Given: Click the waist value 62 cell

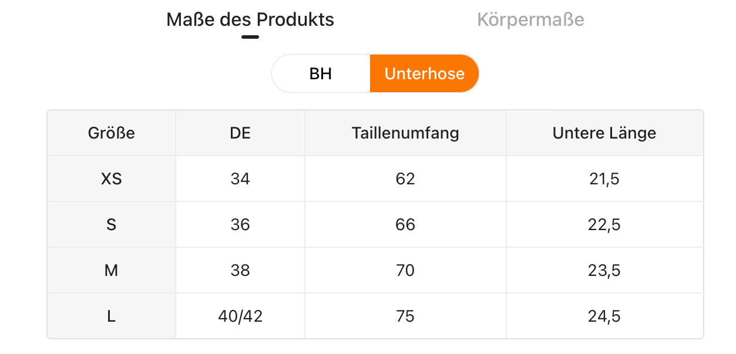Looking at the screenshot, I should [x=405, y=178].
